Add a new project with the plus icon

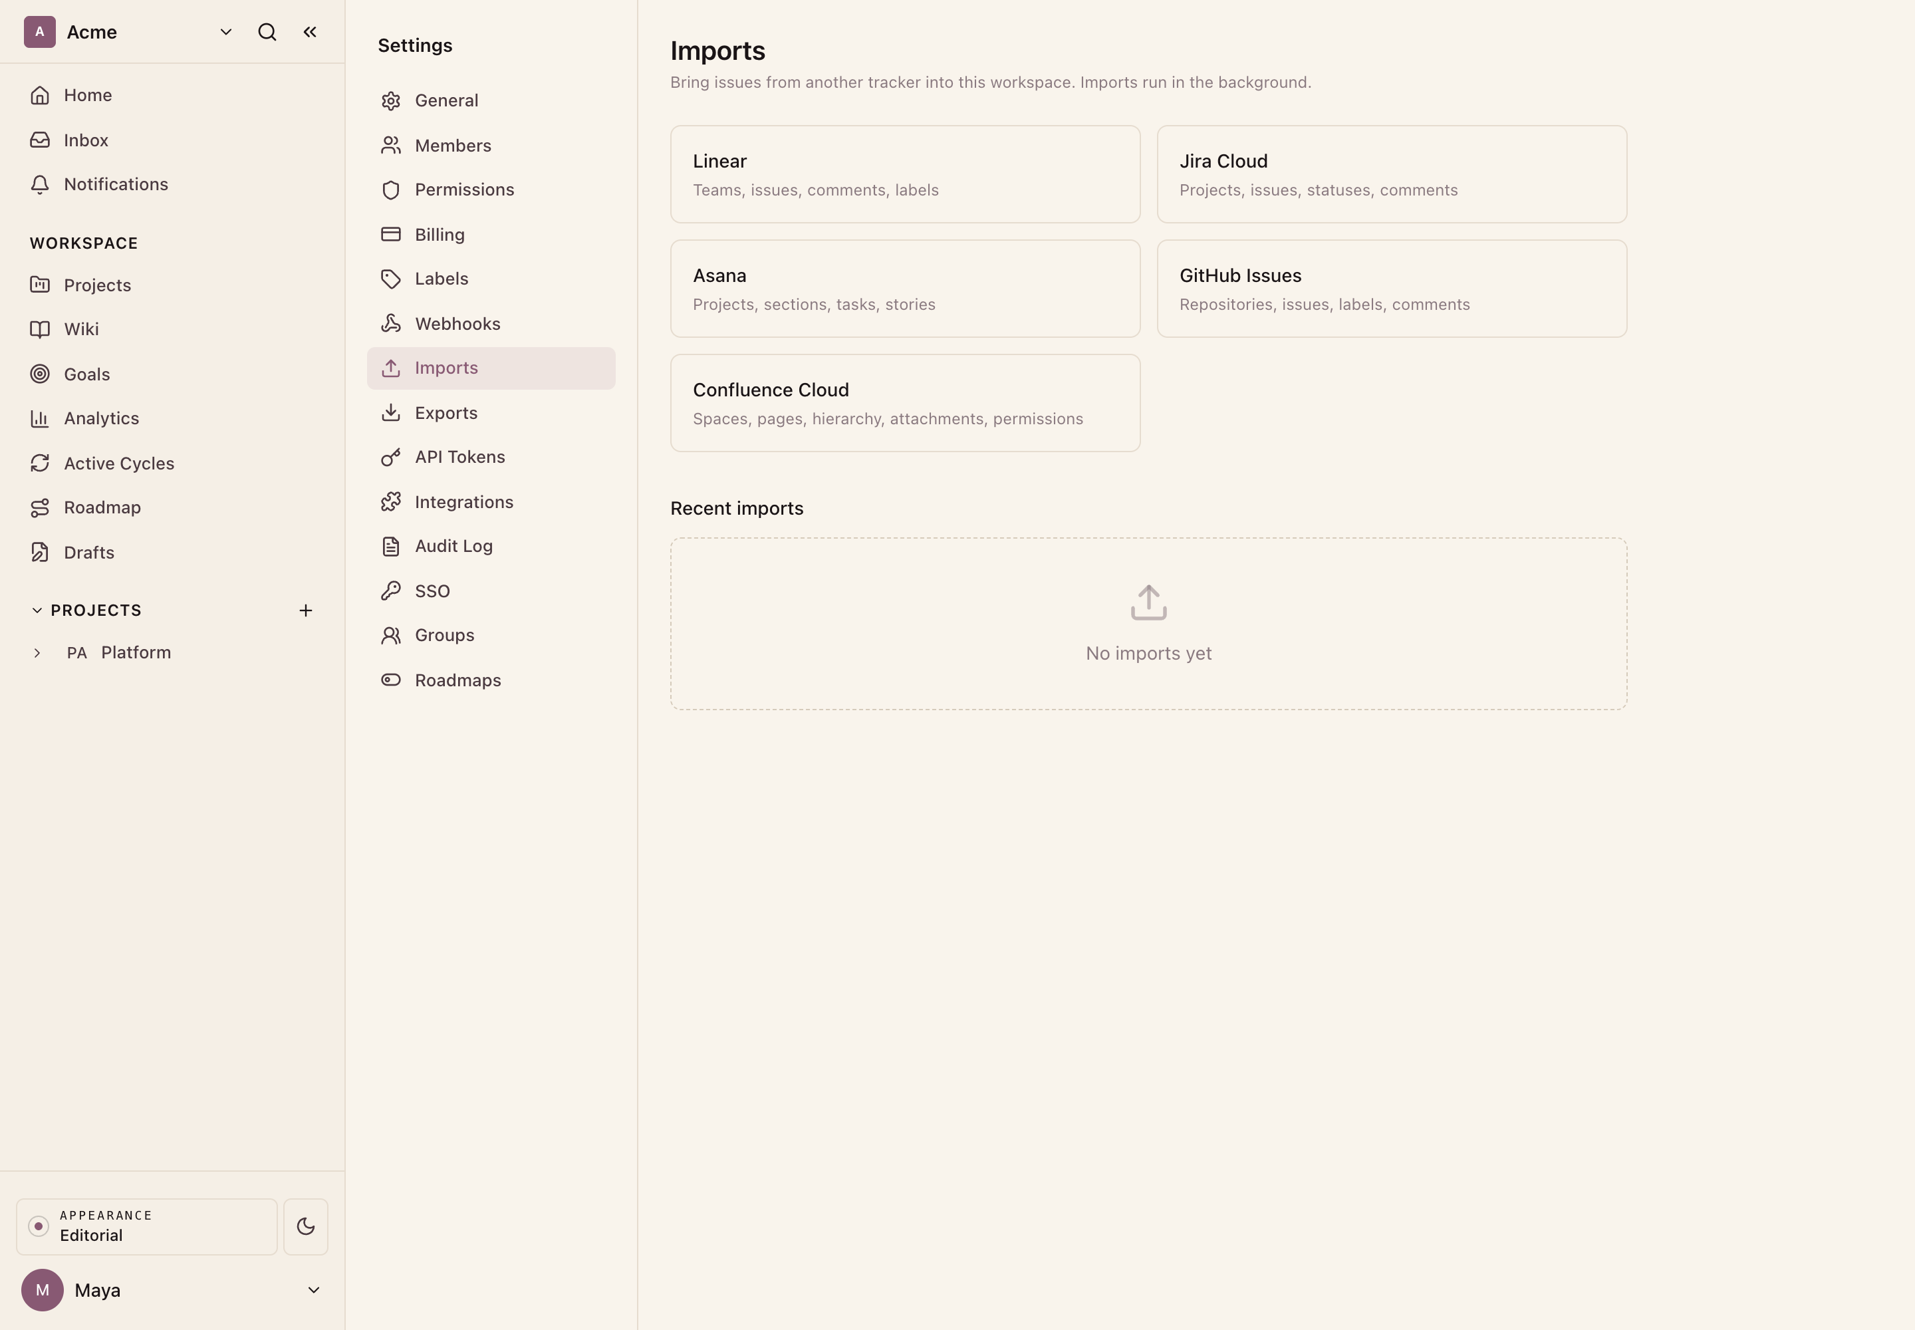[306, 611]
